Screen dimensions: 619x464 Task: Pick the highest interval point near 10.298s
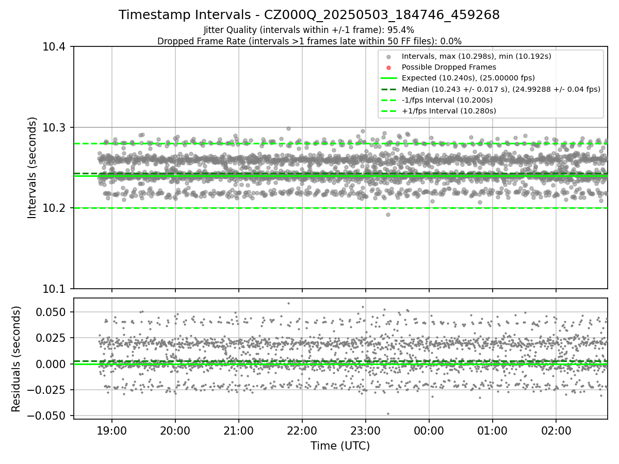pyautogui.click(x=288, y=128)
